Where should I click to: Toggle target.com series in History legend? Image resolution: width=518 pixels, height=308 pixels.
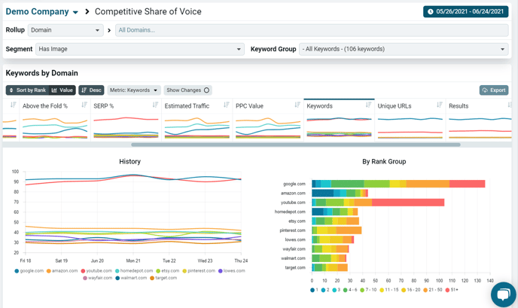point(163,278)
